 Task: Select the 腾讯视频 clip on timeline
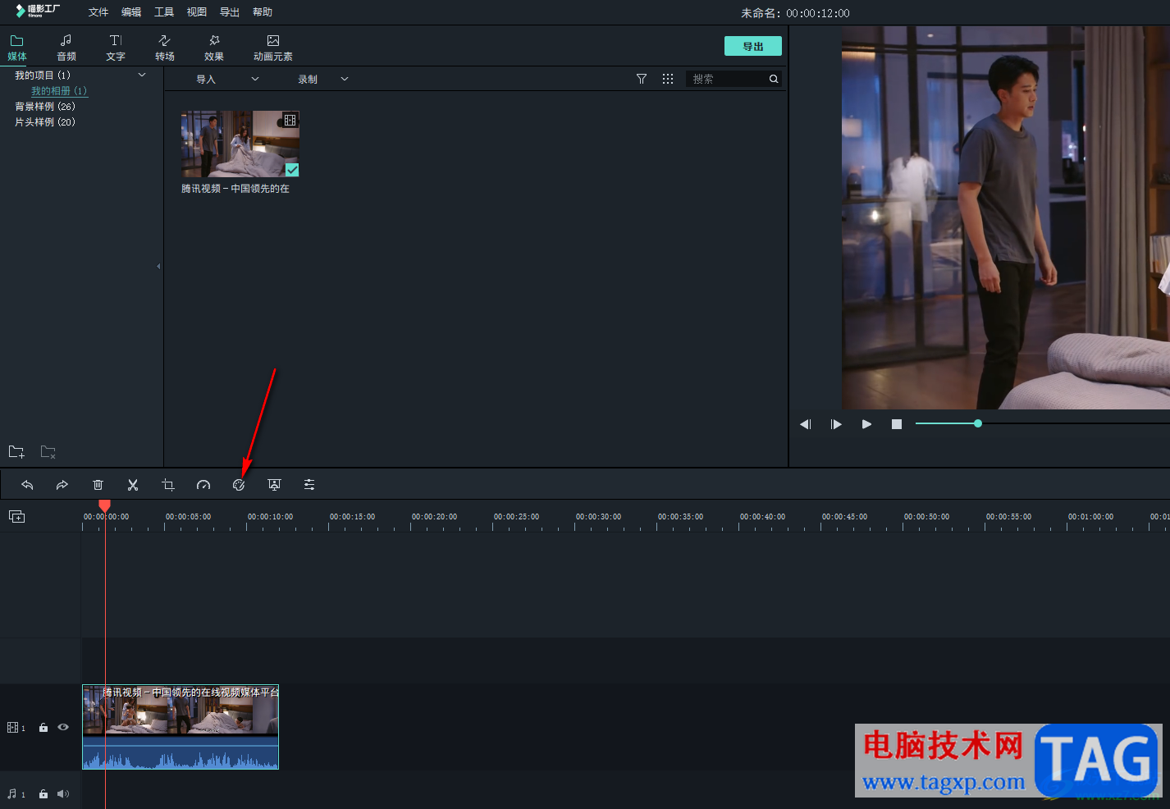coord(181,727)
